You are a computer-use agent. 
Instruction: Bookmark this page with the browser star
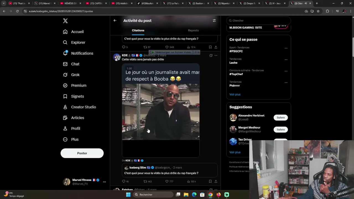click(318, 11)
